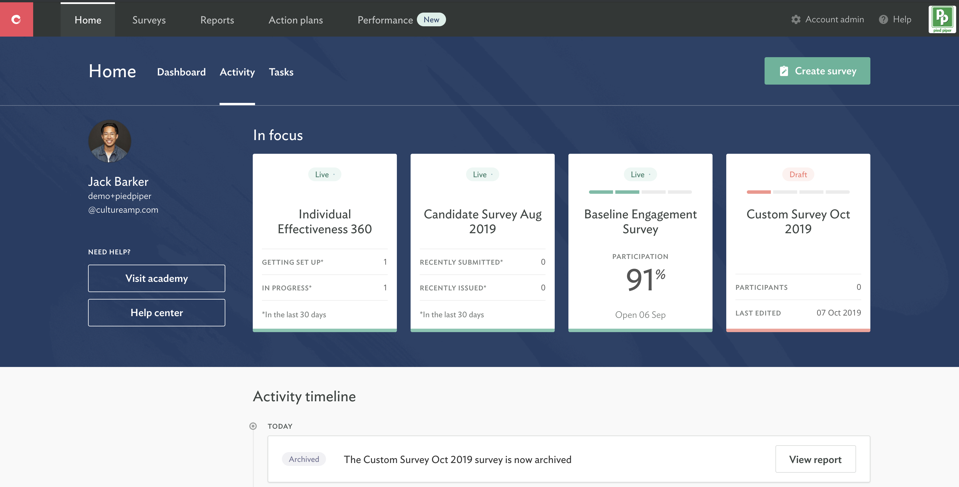Switch to the Dashboard tab
The image size is (959, 487).
tap(181, 72)
